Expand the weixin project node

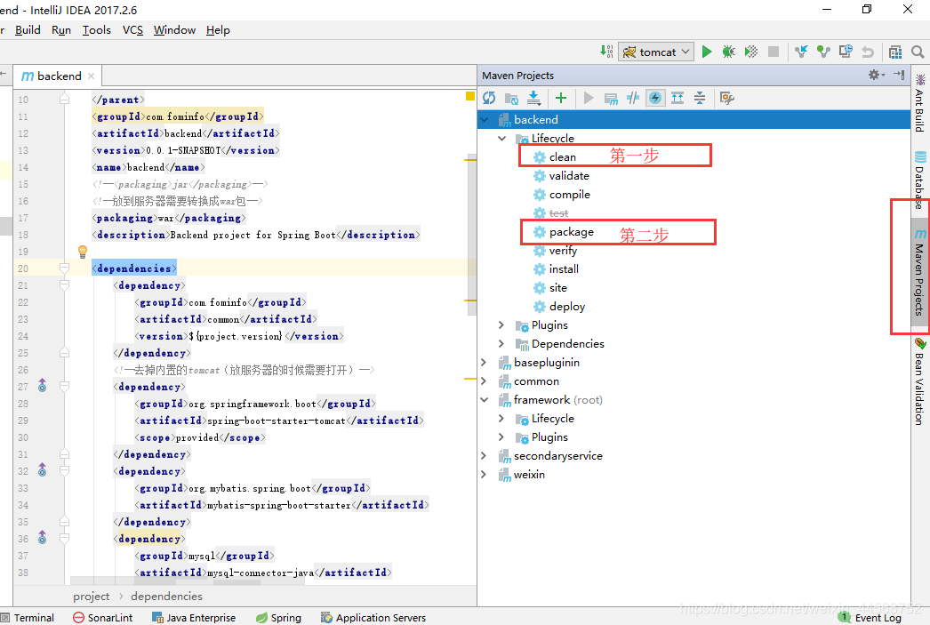485,475
